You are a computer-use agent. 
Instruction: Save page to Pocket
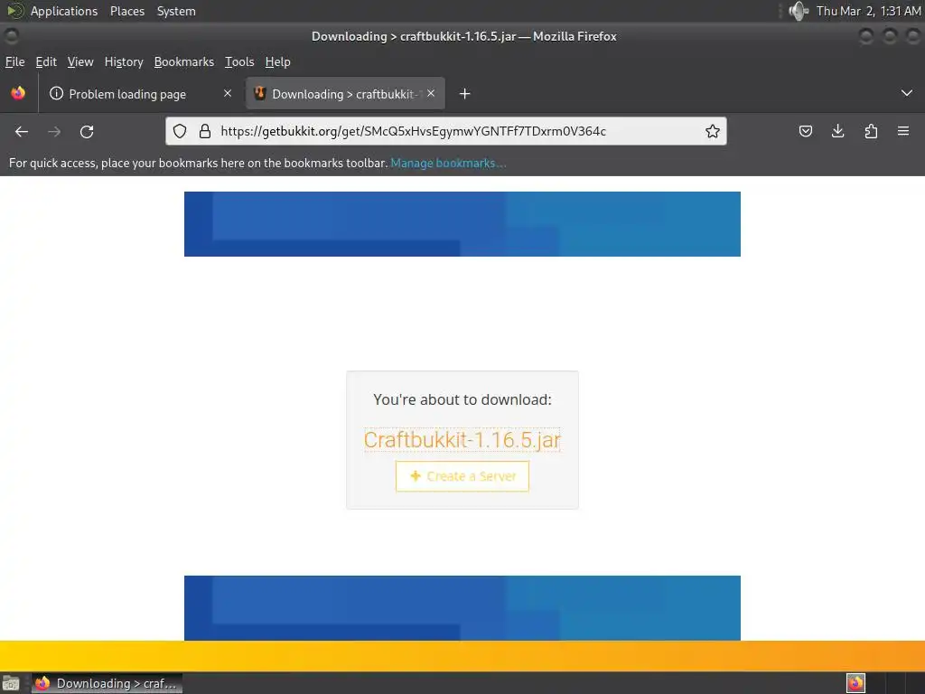pos(805,131)
